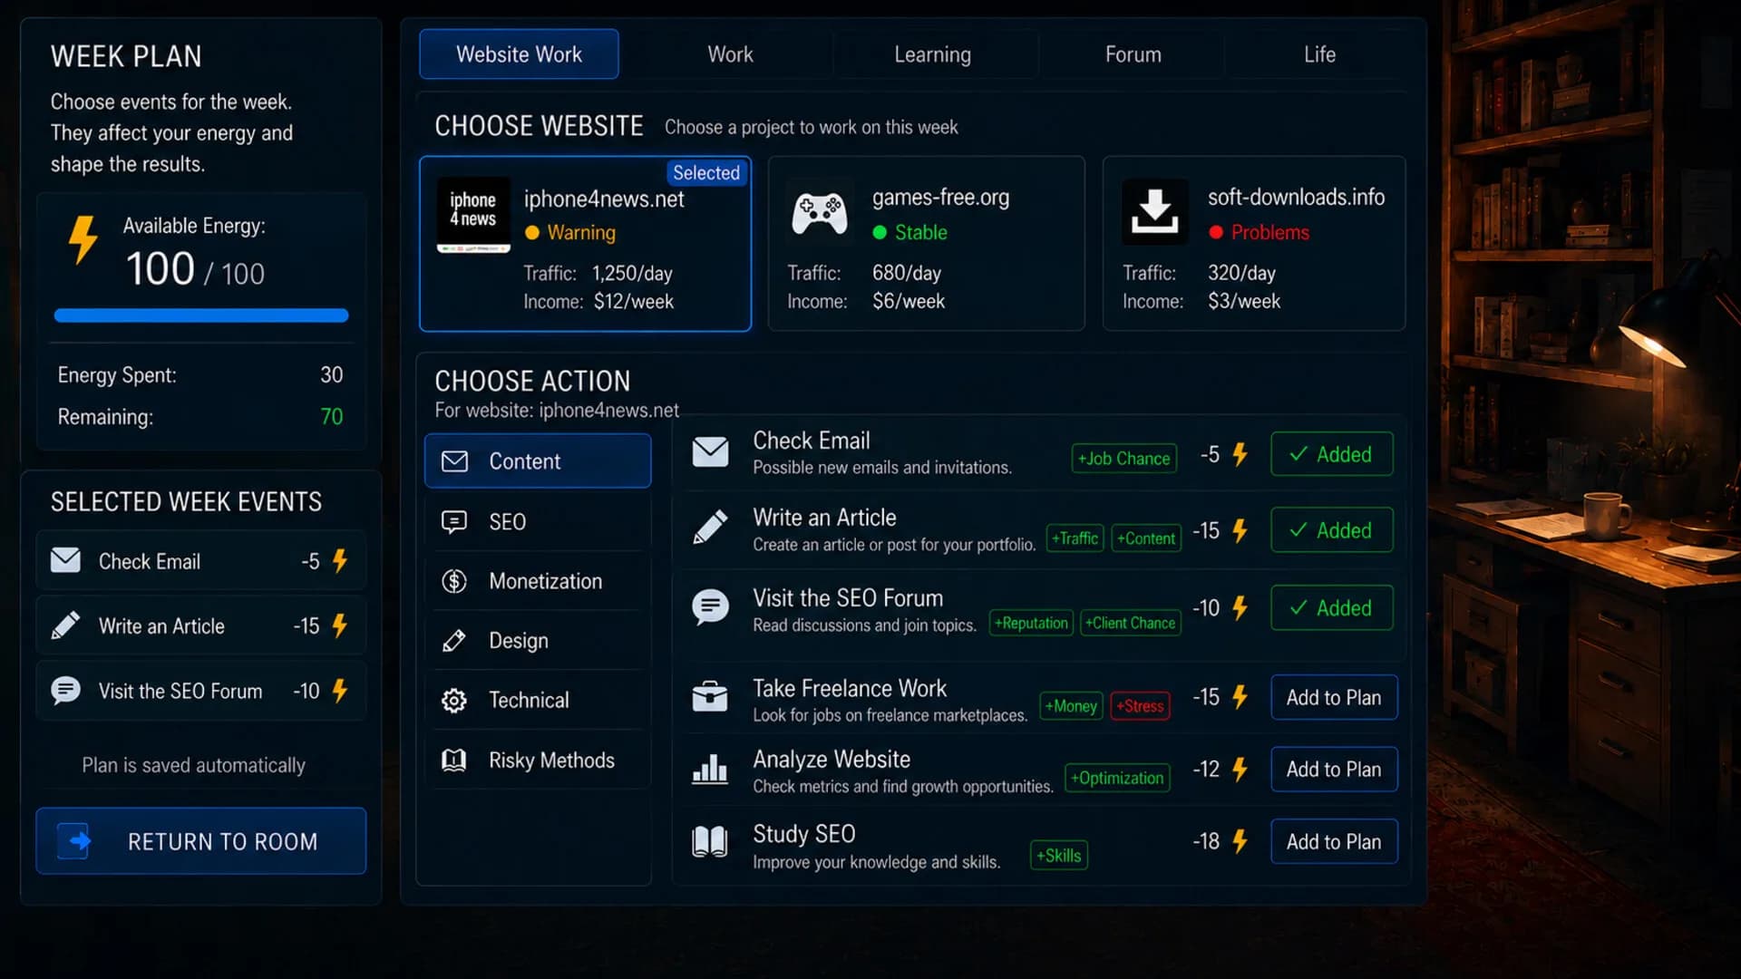Return to room button
This screenshot has width=1741, height=979.
201,841
